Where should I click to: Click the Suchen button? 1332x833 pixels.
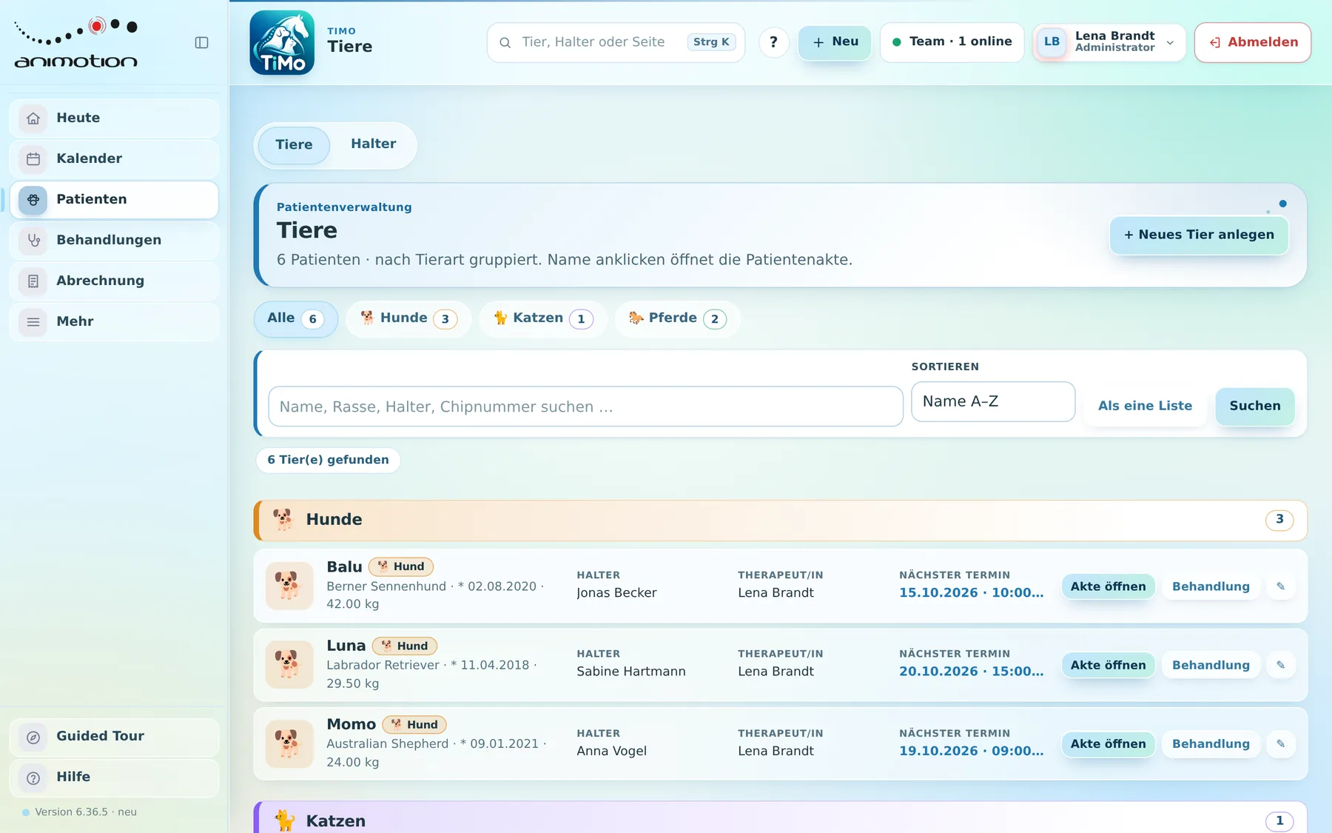pyautogui.click(x=1255, y=406)
